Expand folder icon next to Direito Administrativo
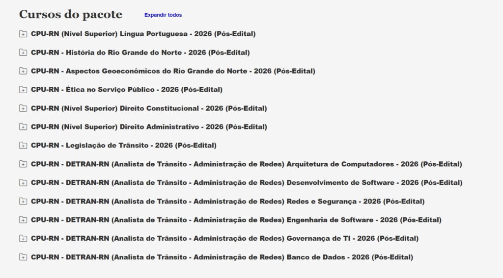The width and height of the screenshot is (503, 278). click(23, 127)
